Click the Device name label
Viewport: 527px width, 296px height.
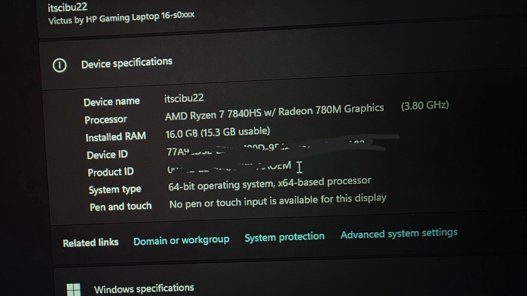point(112,102)
